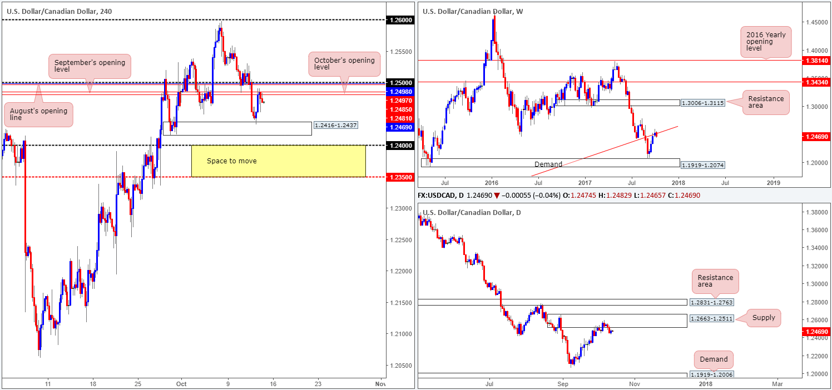Click the 1.25000 price label
832x390 pixels.
pos(400,82)
